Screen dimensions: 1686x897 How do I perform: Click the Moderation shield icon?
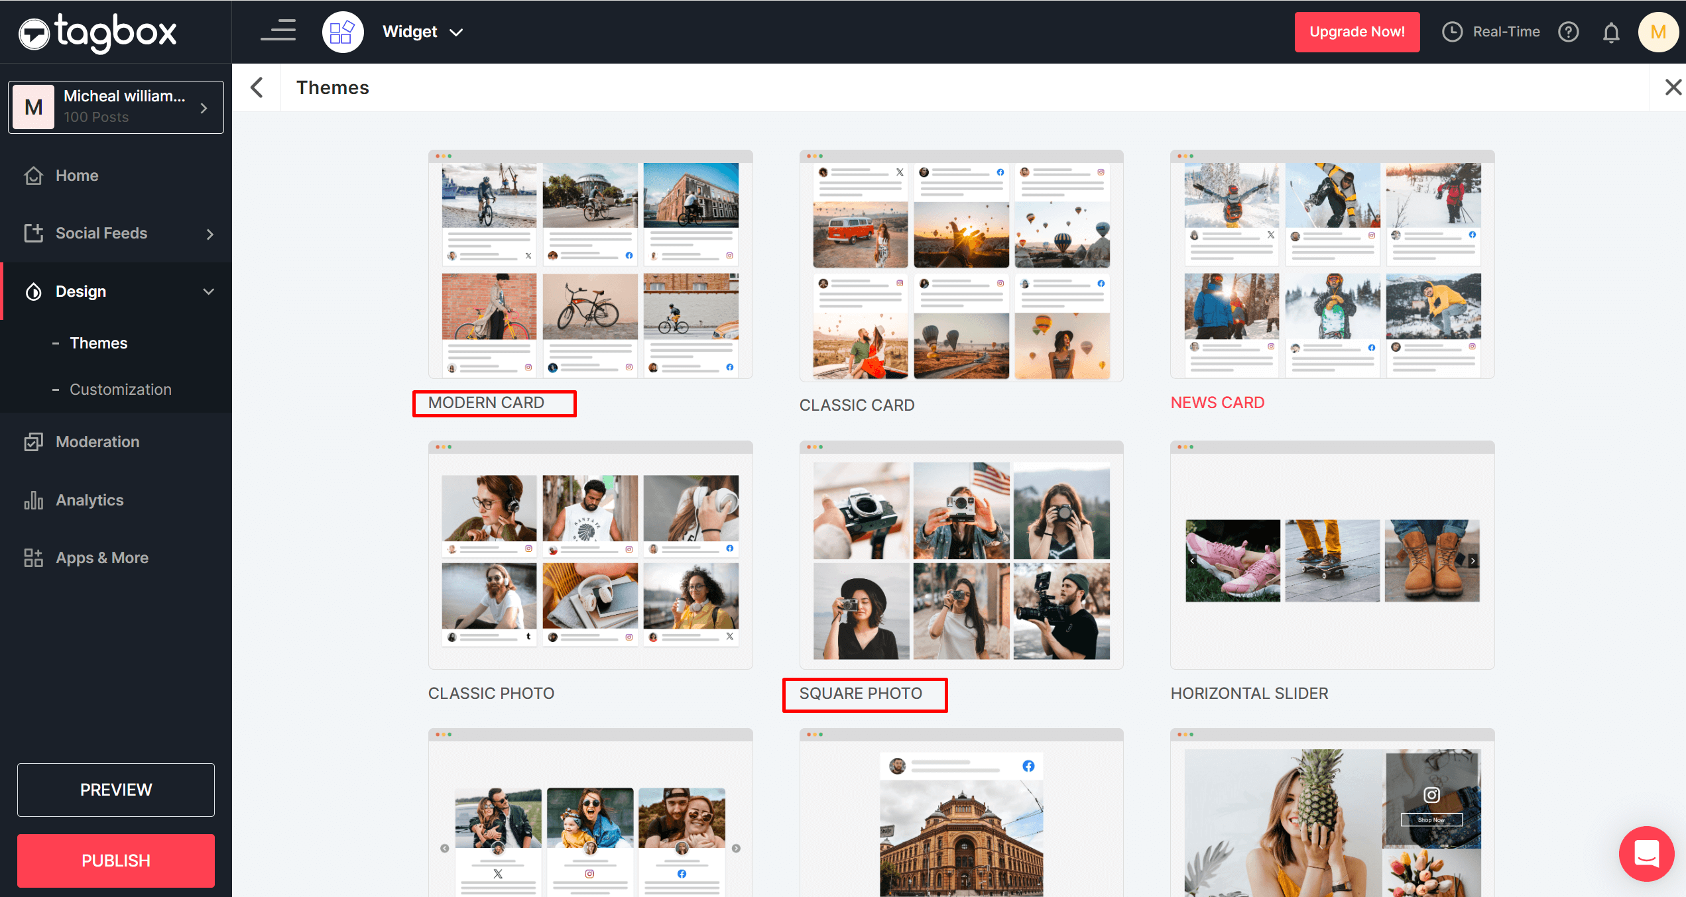[x=34, y=442]
